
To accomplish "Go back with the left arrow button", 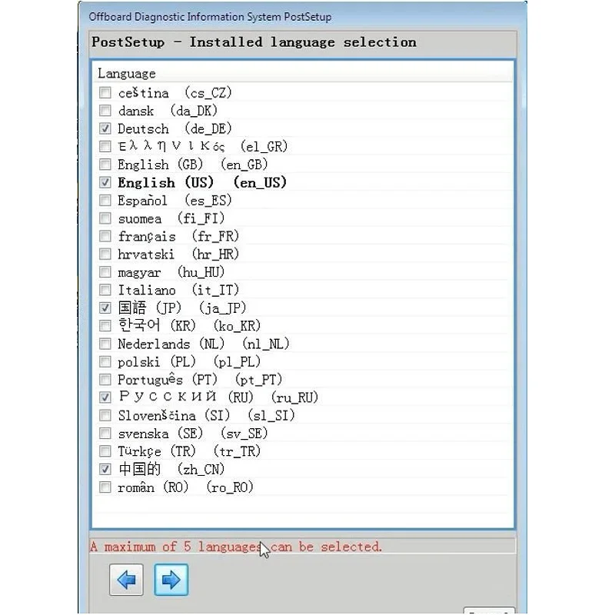I will click(126, 580).
